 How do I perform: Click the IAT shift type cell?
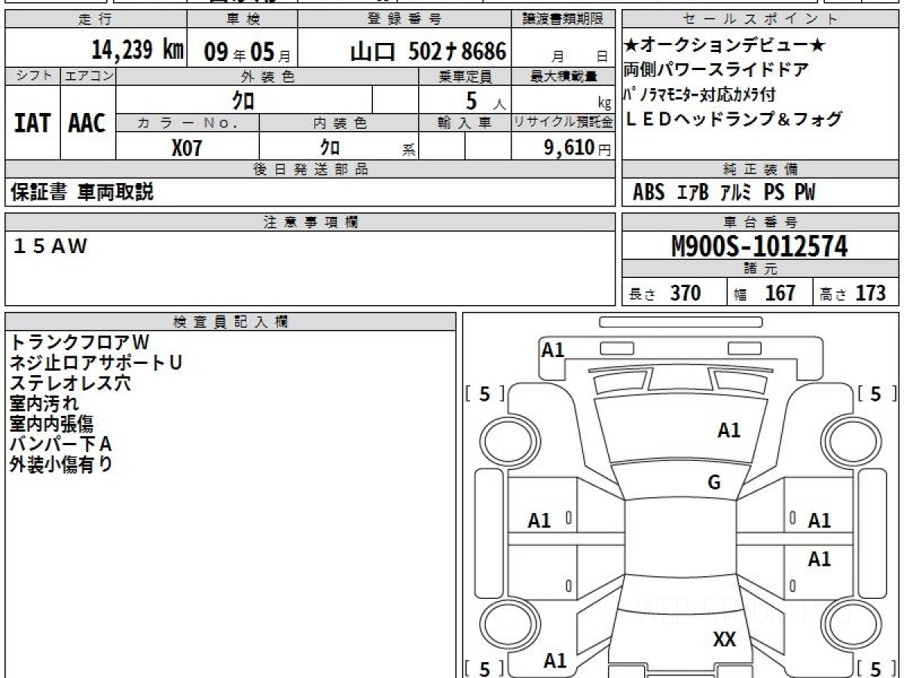pos(32,124)
